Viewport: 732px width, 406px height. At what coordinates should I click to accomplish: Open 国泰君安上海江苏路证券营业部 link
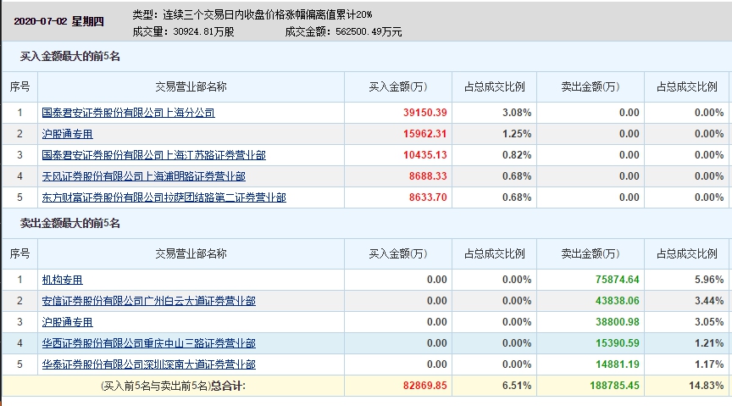(x=153, y=155)
